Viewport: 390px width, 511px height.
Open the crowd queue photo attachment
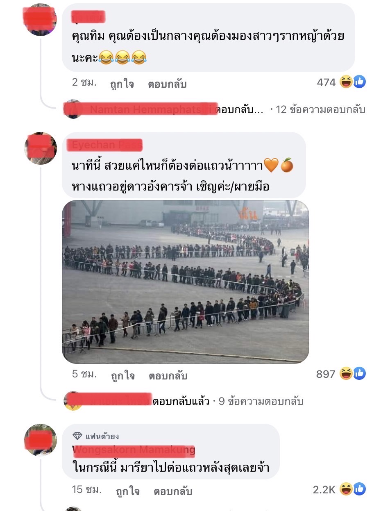click(x=186, y=282)
